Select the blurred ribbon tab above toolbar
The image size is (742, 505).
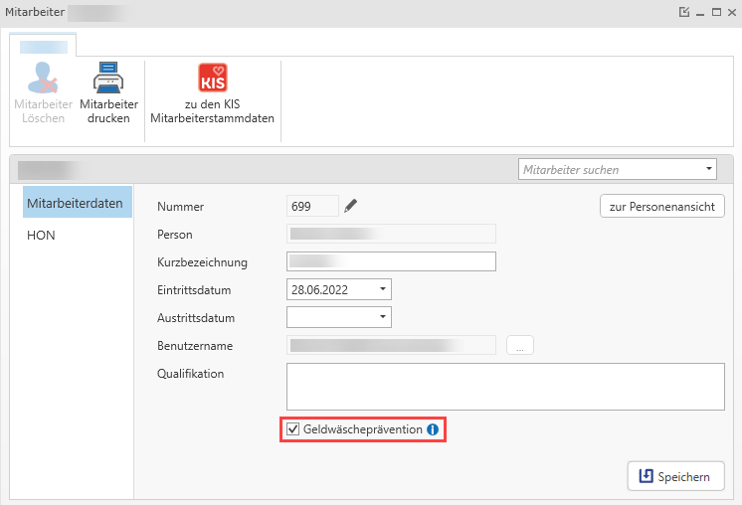click(43, 45)
